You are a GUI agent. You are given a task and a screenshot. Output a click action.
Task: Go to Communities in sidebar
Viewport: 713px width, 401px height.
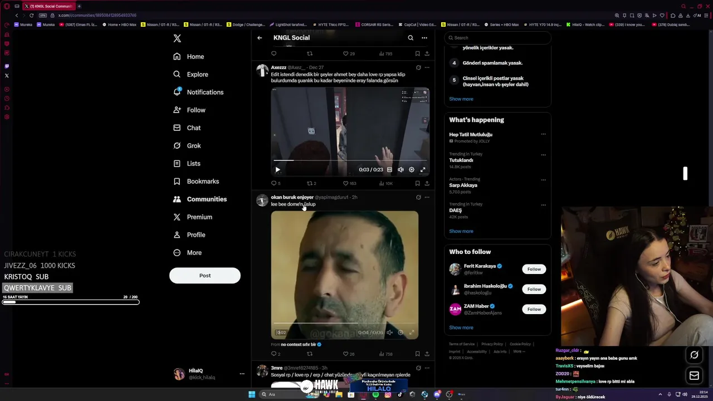pos(200,199)
